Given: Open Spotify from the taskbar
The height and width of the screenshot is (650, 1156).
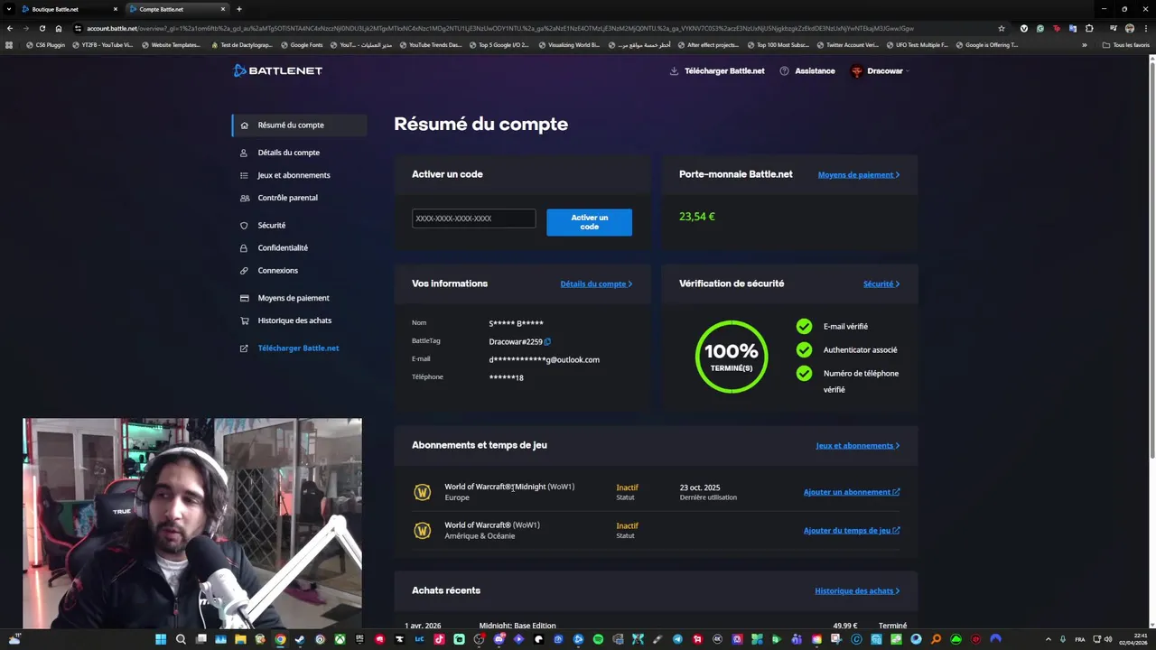Looking at the screenshot, I should 598,639.
